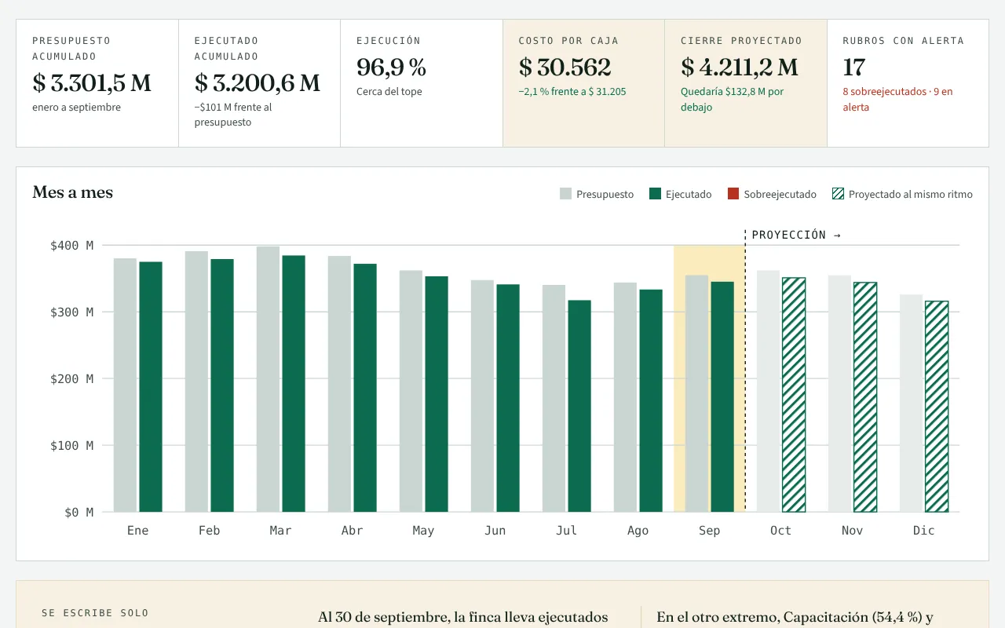The width and height of the screenshot is (1005, 628).
Task: Click the Costo por caja value $ 30.562
Action: [x=565, y=68]
